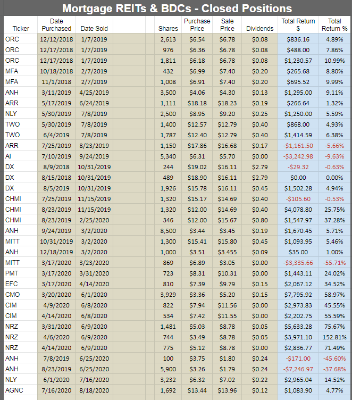Select the 152.81% return cell
352x400 pixels.
click(x=334, y=337)
